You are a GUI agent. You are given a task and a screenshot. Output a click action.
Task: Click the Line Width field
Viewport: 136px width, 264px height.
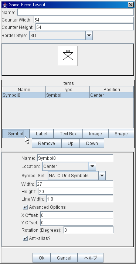[79, 199]
